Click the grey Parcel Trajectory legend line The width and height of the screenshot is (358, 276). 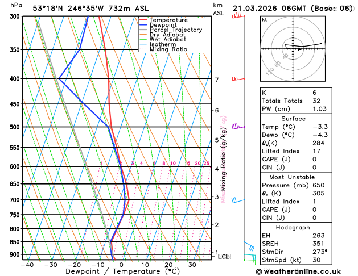(143, 30)
